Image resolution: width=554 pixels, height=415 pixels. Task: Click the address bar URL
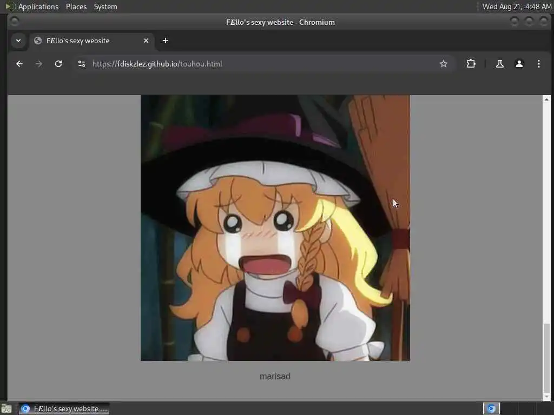coord(157,64)
